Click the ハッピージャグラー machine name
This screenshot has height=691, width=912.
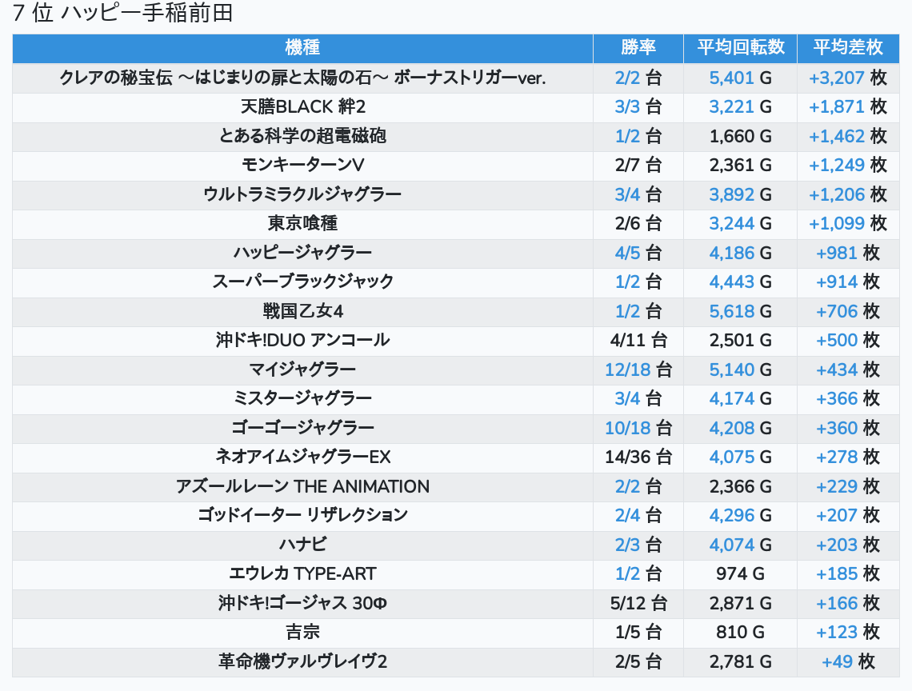coord(302,254)
